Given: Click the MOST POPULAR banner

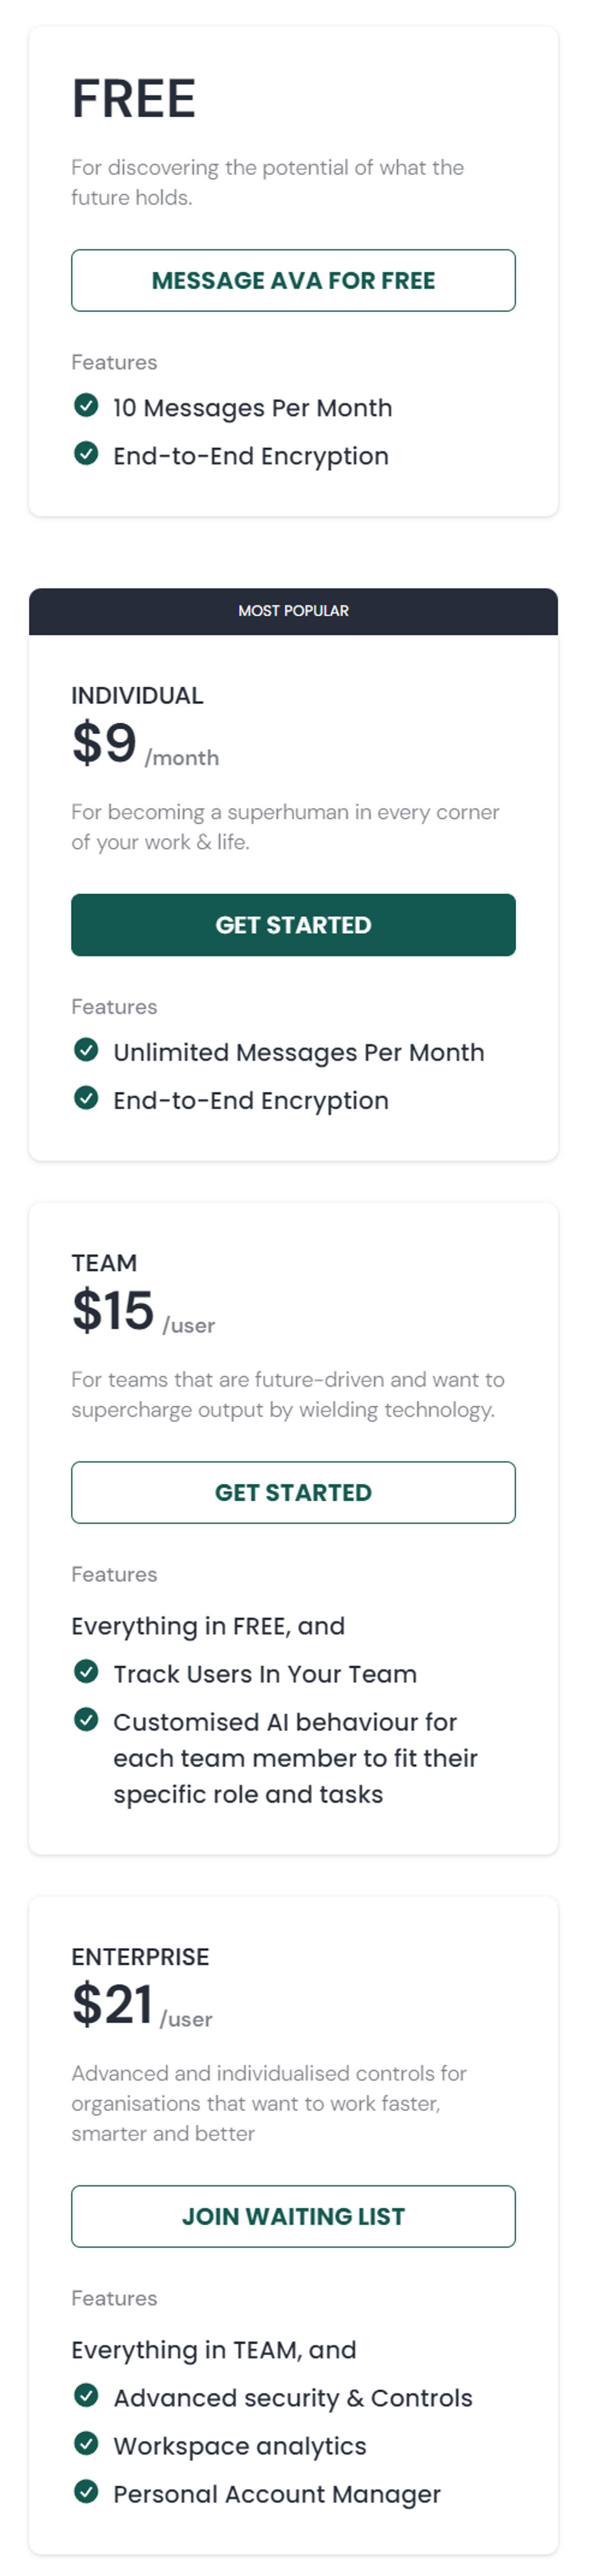Looking at the screenshot, I should (293, 611).
